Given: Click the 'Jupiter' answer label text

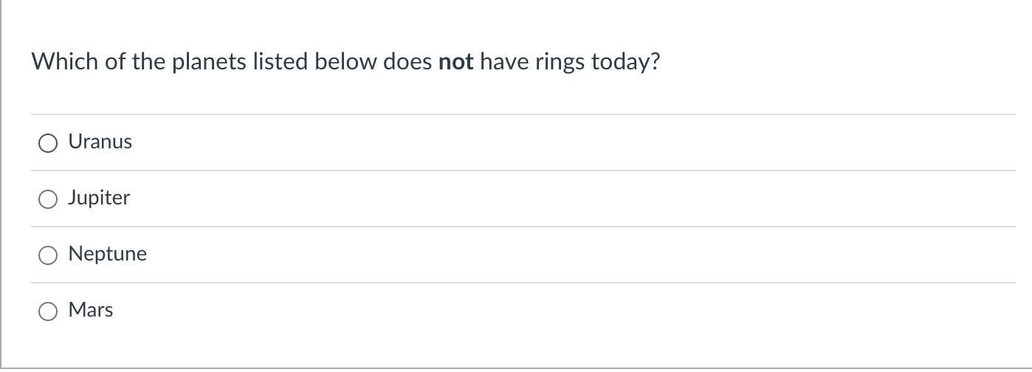Looking at the screenshot, I should 99,198.
